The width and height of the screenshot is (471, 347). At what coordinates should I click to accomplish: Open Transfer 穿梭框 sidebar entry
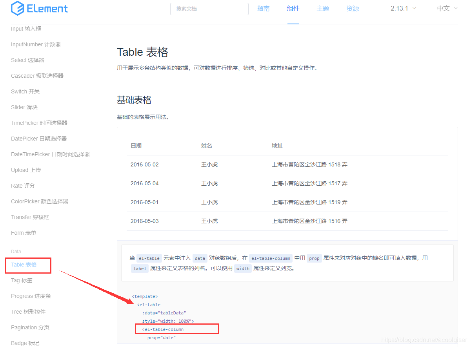click(30, 217)
